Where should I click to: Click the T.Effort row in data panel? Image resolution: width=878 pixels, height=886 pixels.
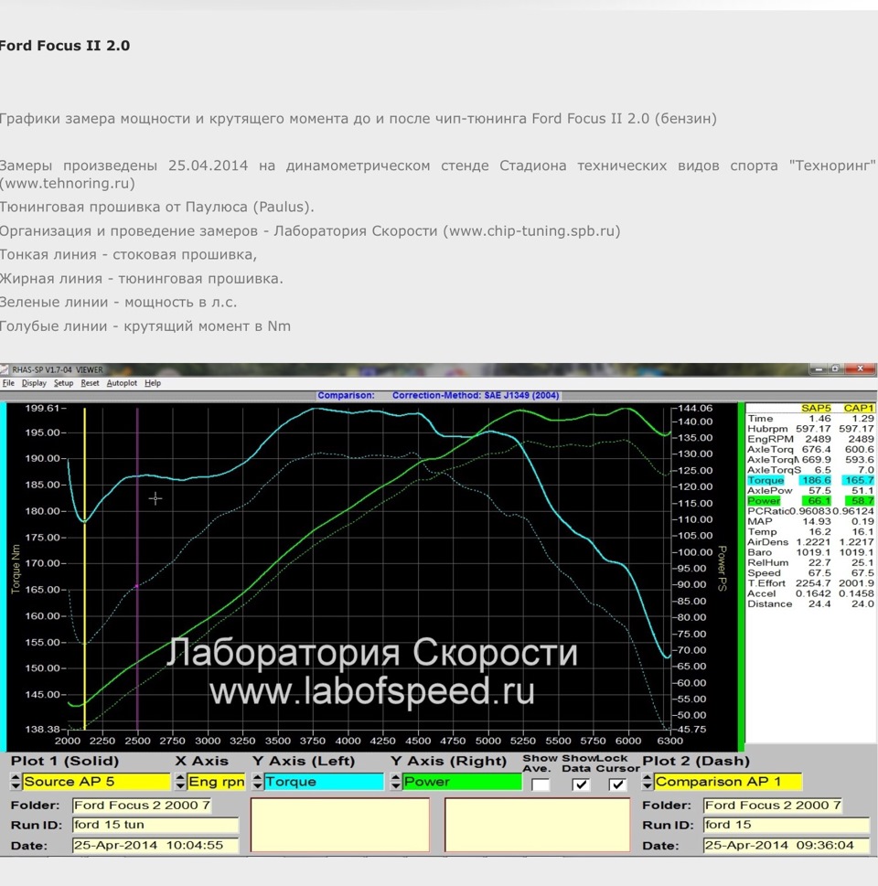[810, 583]
